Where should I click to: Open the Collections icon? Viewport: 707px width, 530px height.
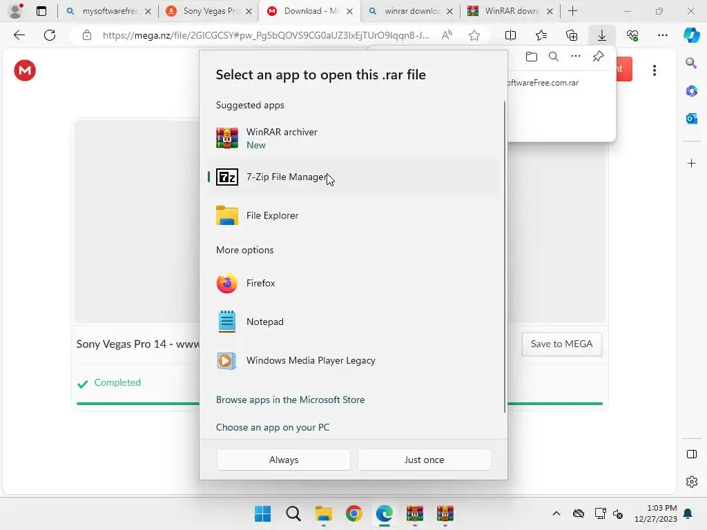coord(571,35)
